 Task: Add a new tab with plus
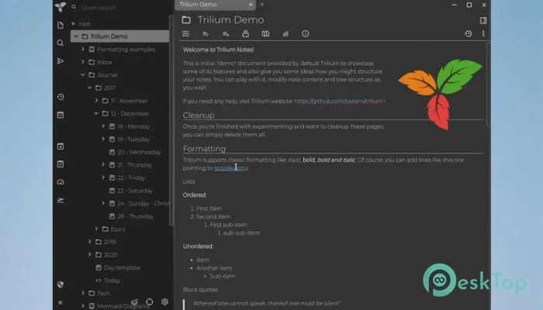262,5
